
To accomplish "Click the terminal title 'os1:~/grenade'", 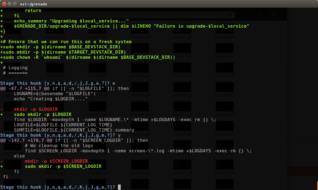I will [33, 4].
